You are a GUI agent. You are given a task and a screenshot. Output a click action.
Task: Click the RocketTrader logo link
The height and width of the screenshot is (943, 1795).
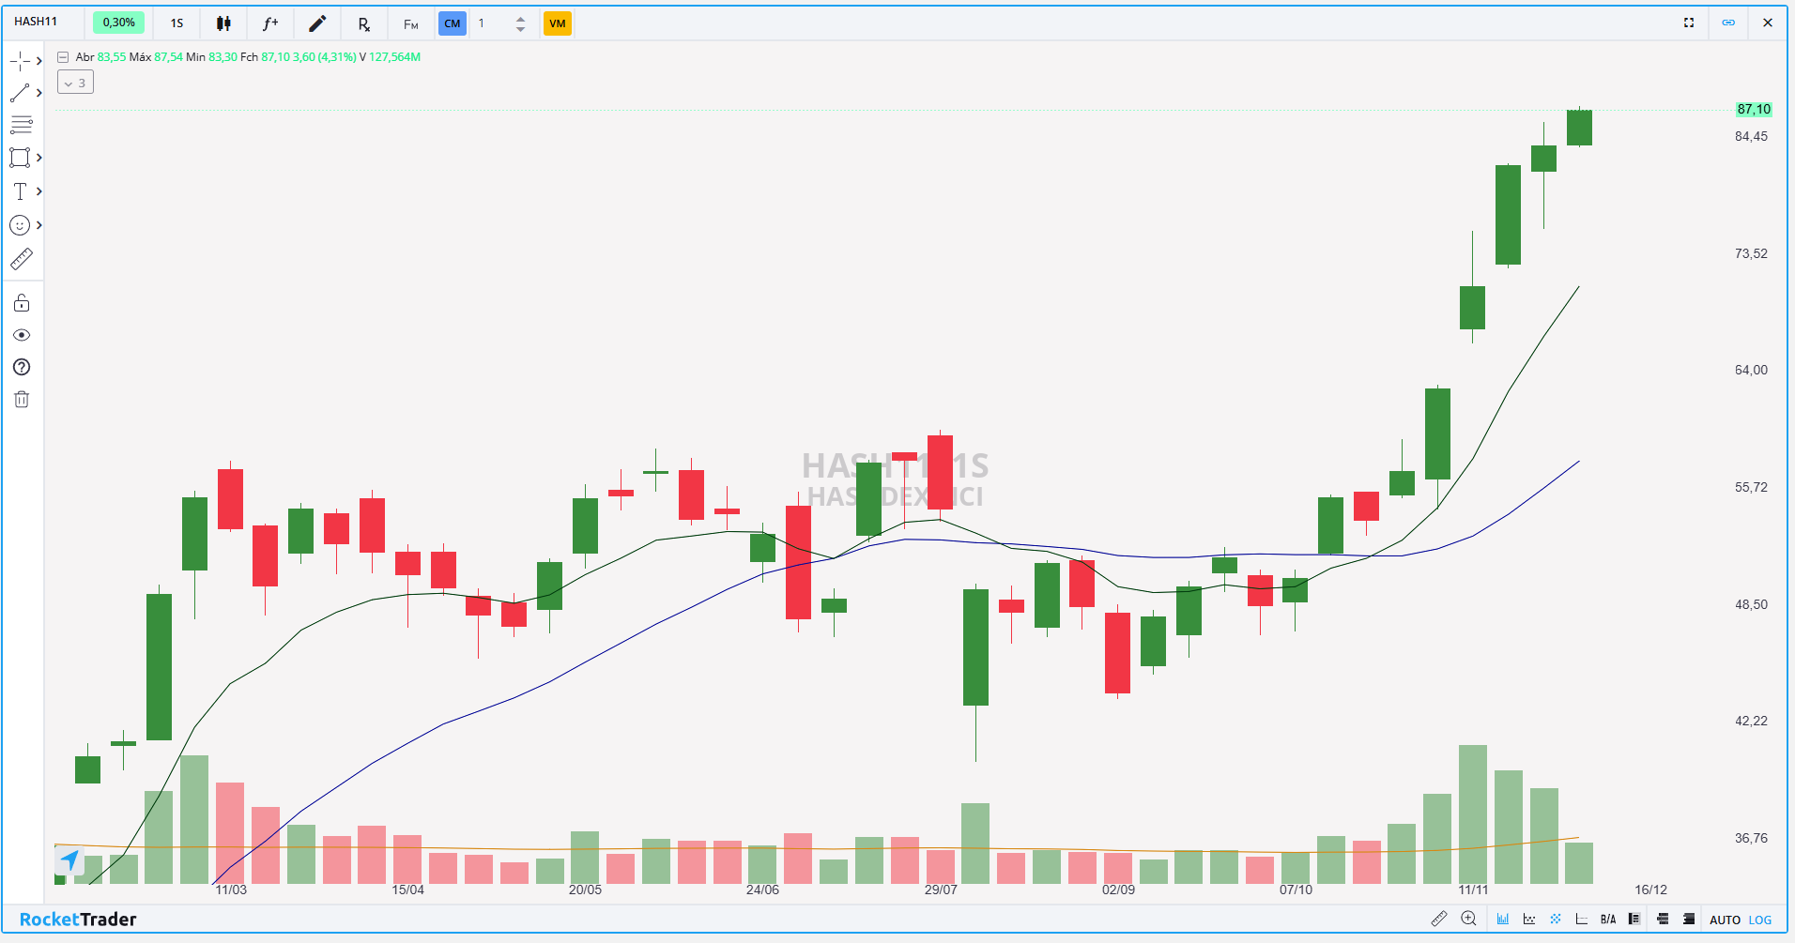tap(77, 920)
